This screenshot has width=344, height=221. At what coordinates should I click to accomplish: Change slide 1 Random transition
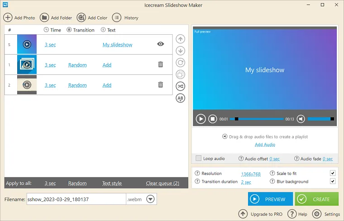coord(77,65)
